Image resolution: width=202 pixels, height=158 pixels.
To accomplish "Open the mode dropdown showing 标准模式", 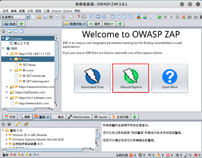I will tap(15, 17).
